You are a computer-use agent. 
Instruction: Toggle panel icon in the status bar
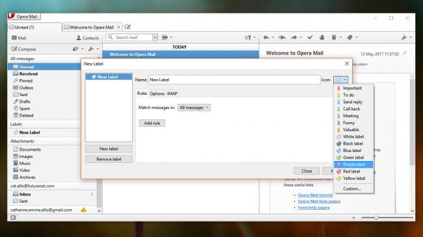pos(13,218)
